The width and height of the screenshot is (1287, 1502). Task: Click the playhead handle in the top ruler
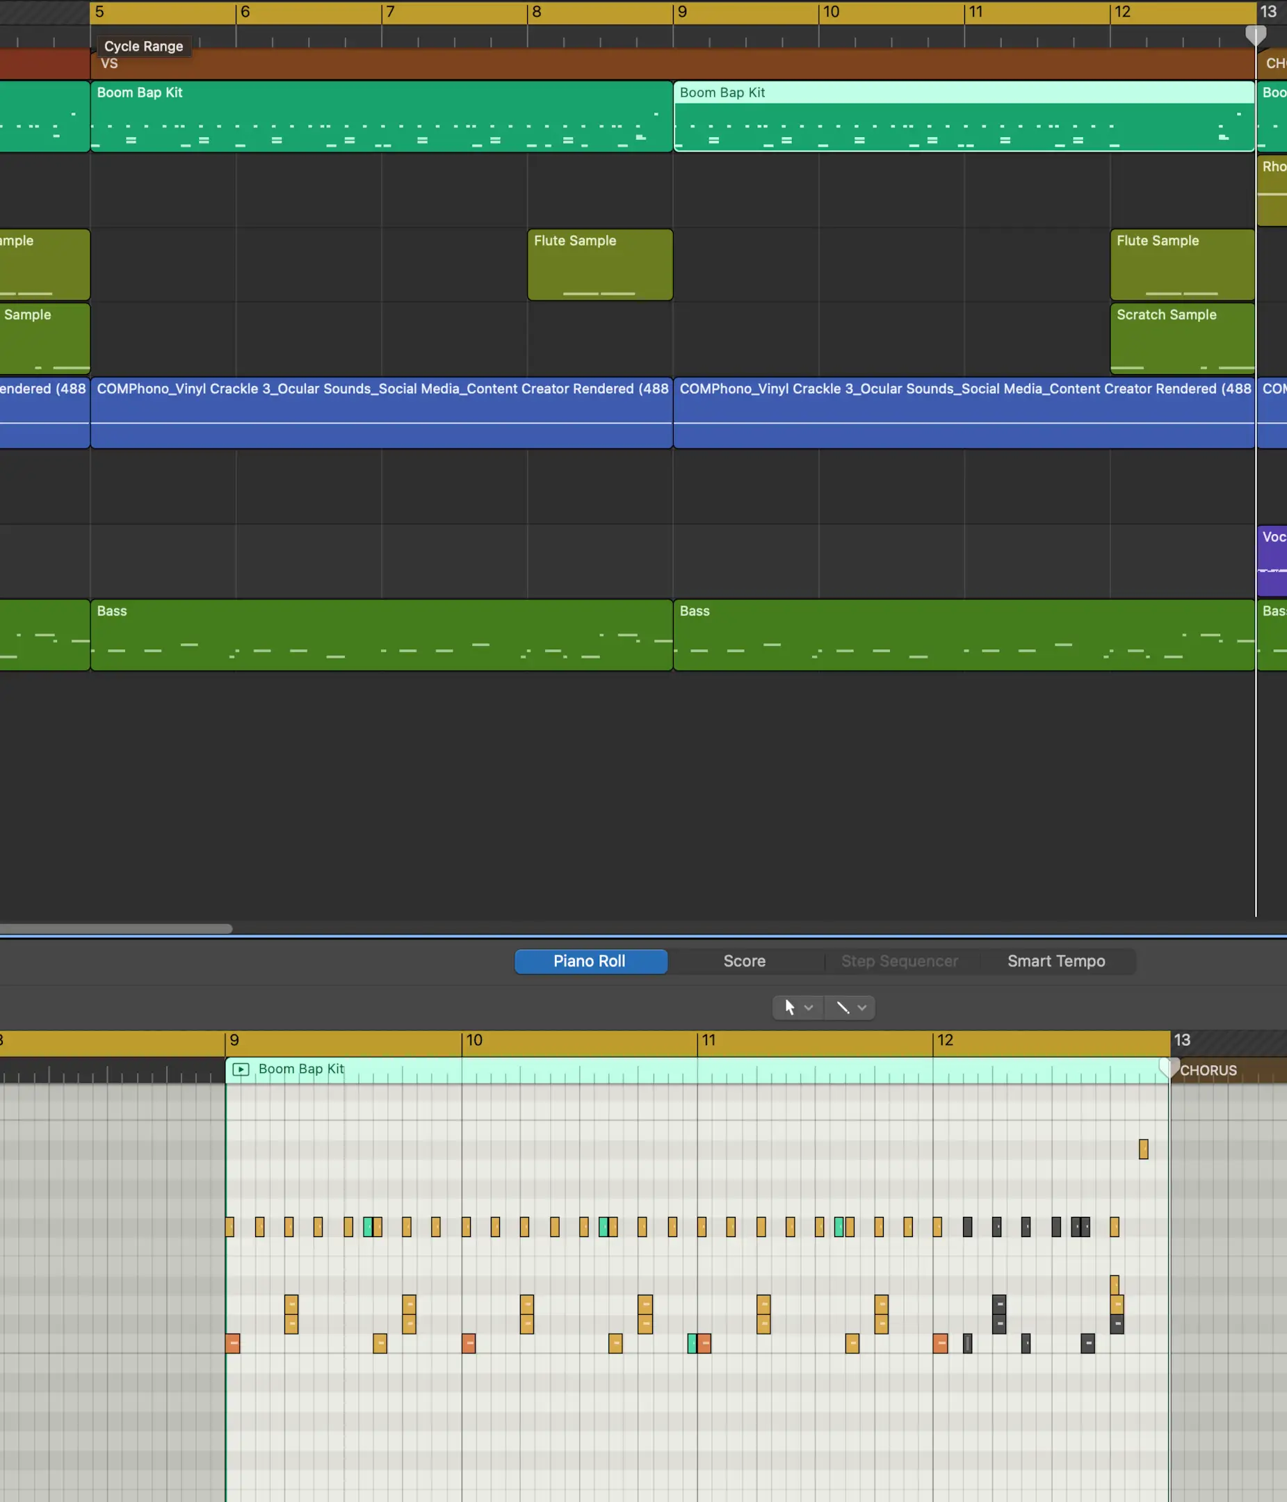coord(1255,34)
